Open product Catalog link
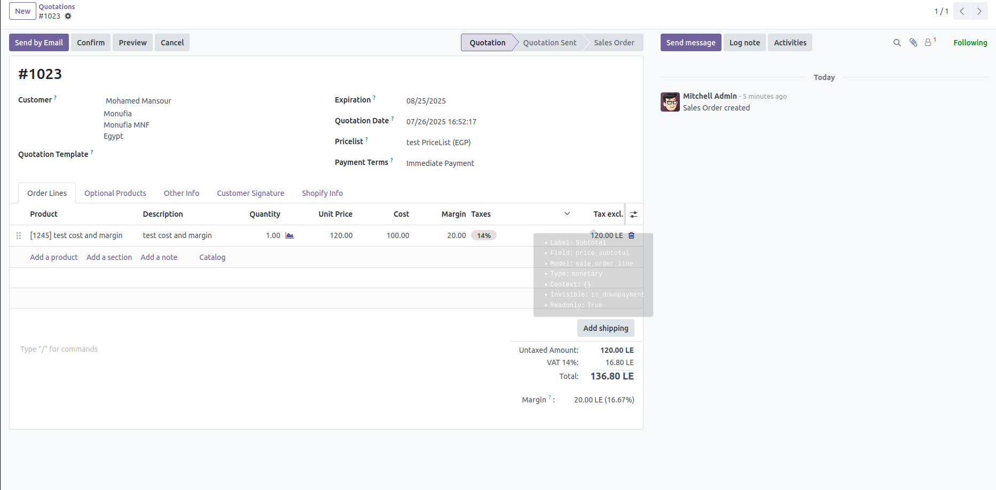This screenshot has width=996, height=490. pos(212,257)
